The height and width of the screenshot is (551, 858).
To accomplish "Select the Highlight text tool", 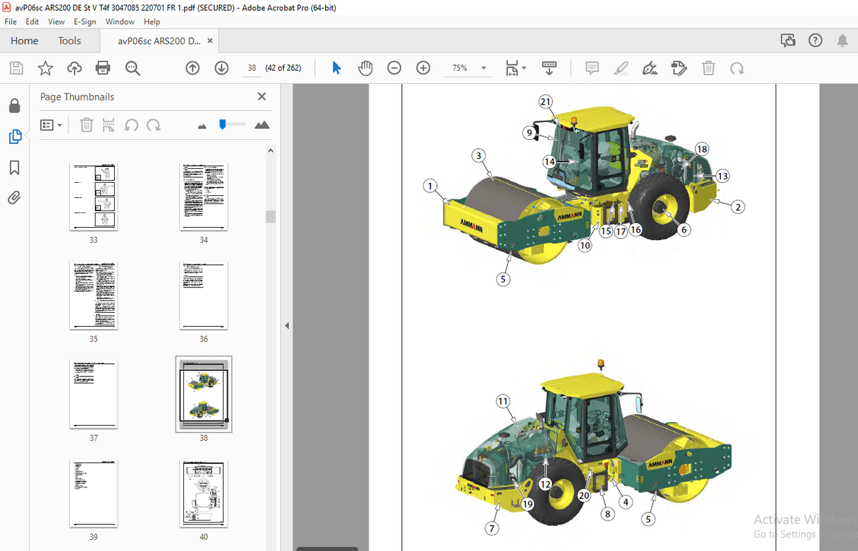I will pos(621,68).
